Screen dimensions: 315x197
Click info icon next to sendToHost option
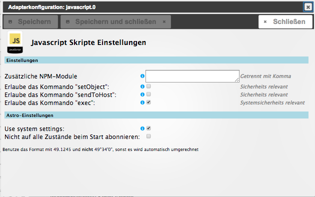[142, 94]
